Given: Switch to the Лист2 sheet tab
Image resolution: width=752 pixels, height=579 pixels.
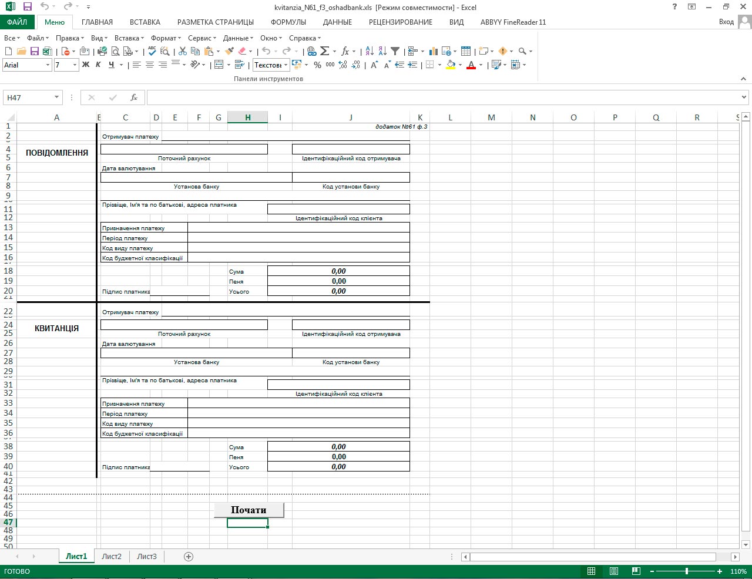Looking at the screenshot, I should pos(111,557).
